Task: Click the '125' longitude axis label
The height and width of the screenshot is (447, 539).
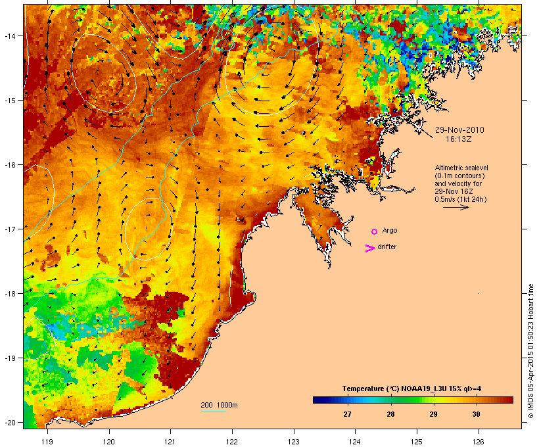Action: pos(417,442)
